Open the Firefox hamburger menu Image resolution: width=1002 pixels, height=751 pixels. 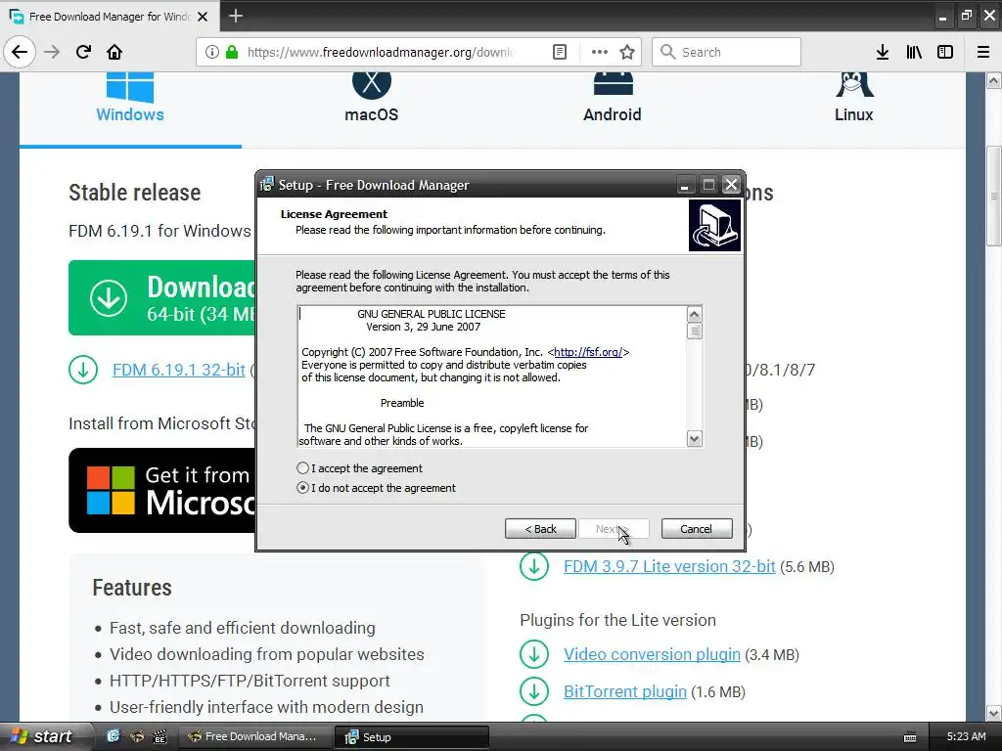coord(983,52)
